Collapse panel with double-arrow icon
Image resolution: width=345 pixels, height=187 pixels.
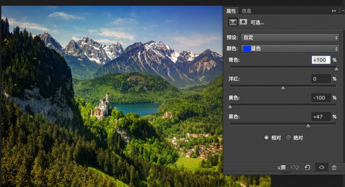point(334,11)
